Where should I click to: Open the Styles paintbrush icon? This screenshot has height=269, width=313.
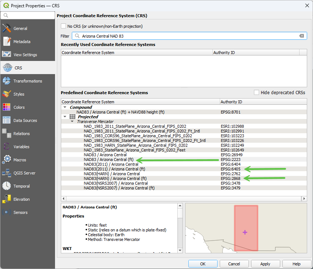coord(7,94)
